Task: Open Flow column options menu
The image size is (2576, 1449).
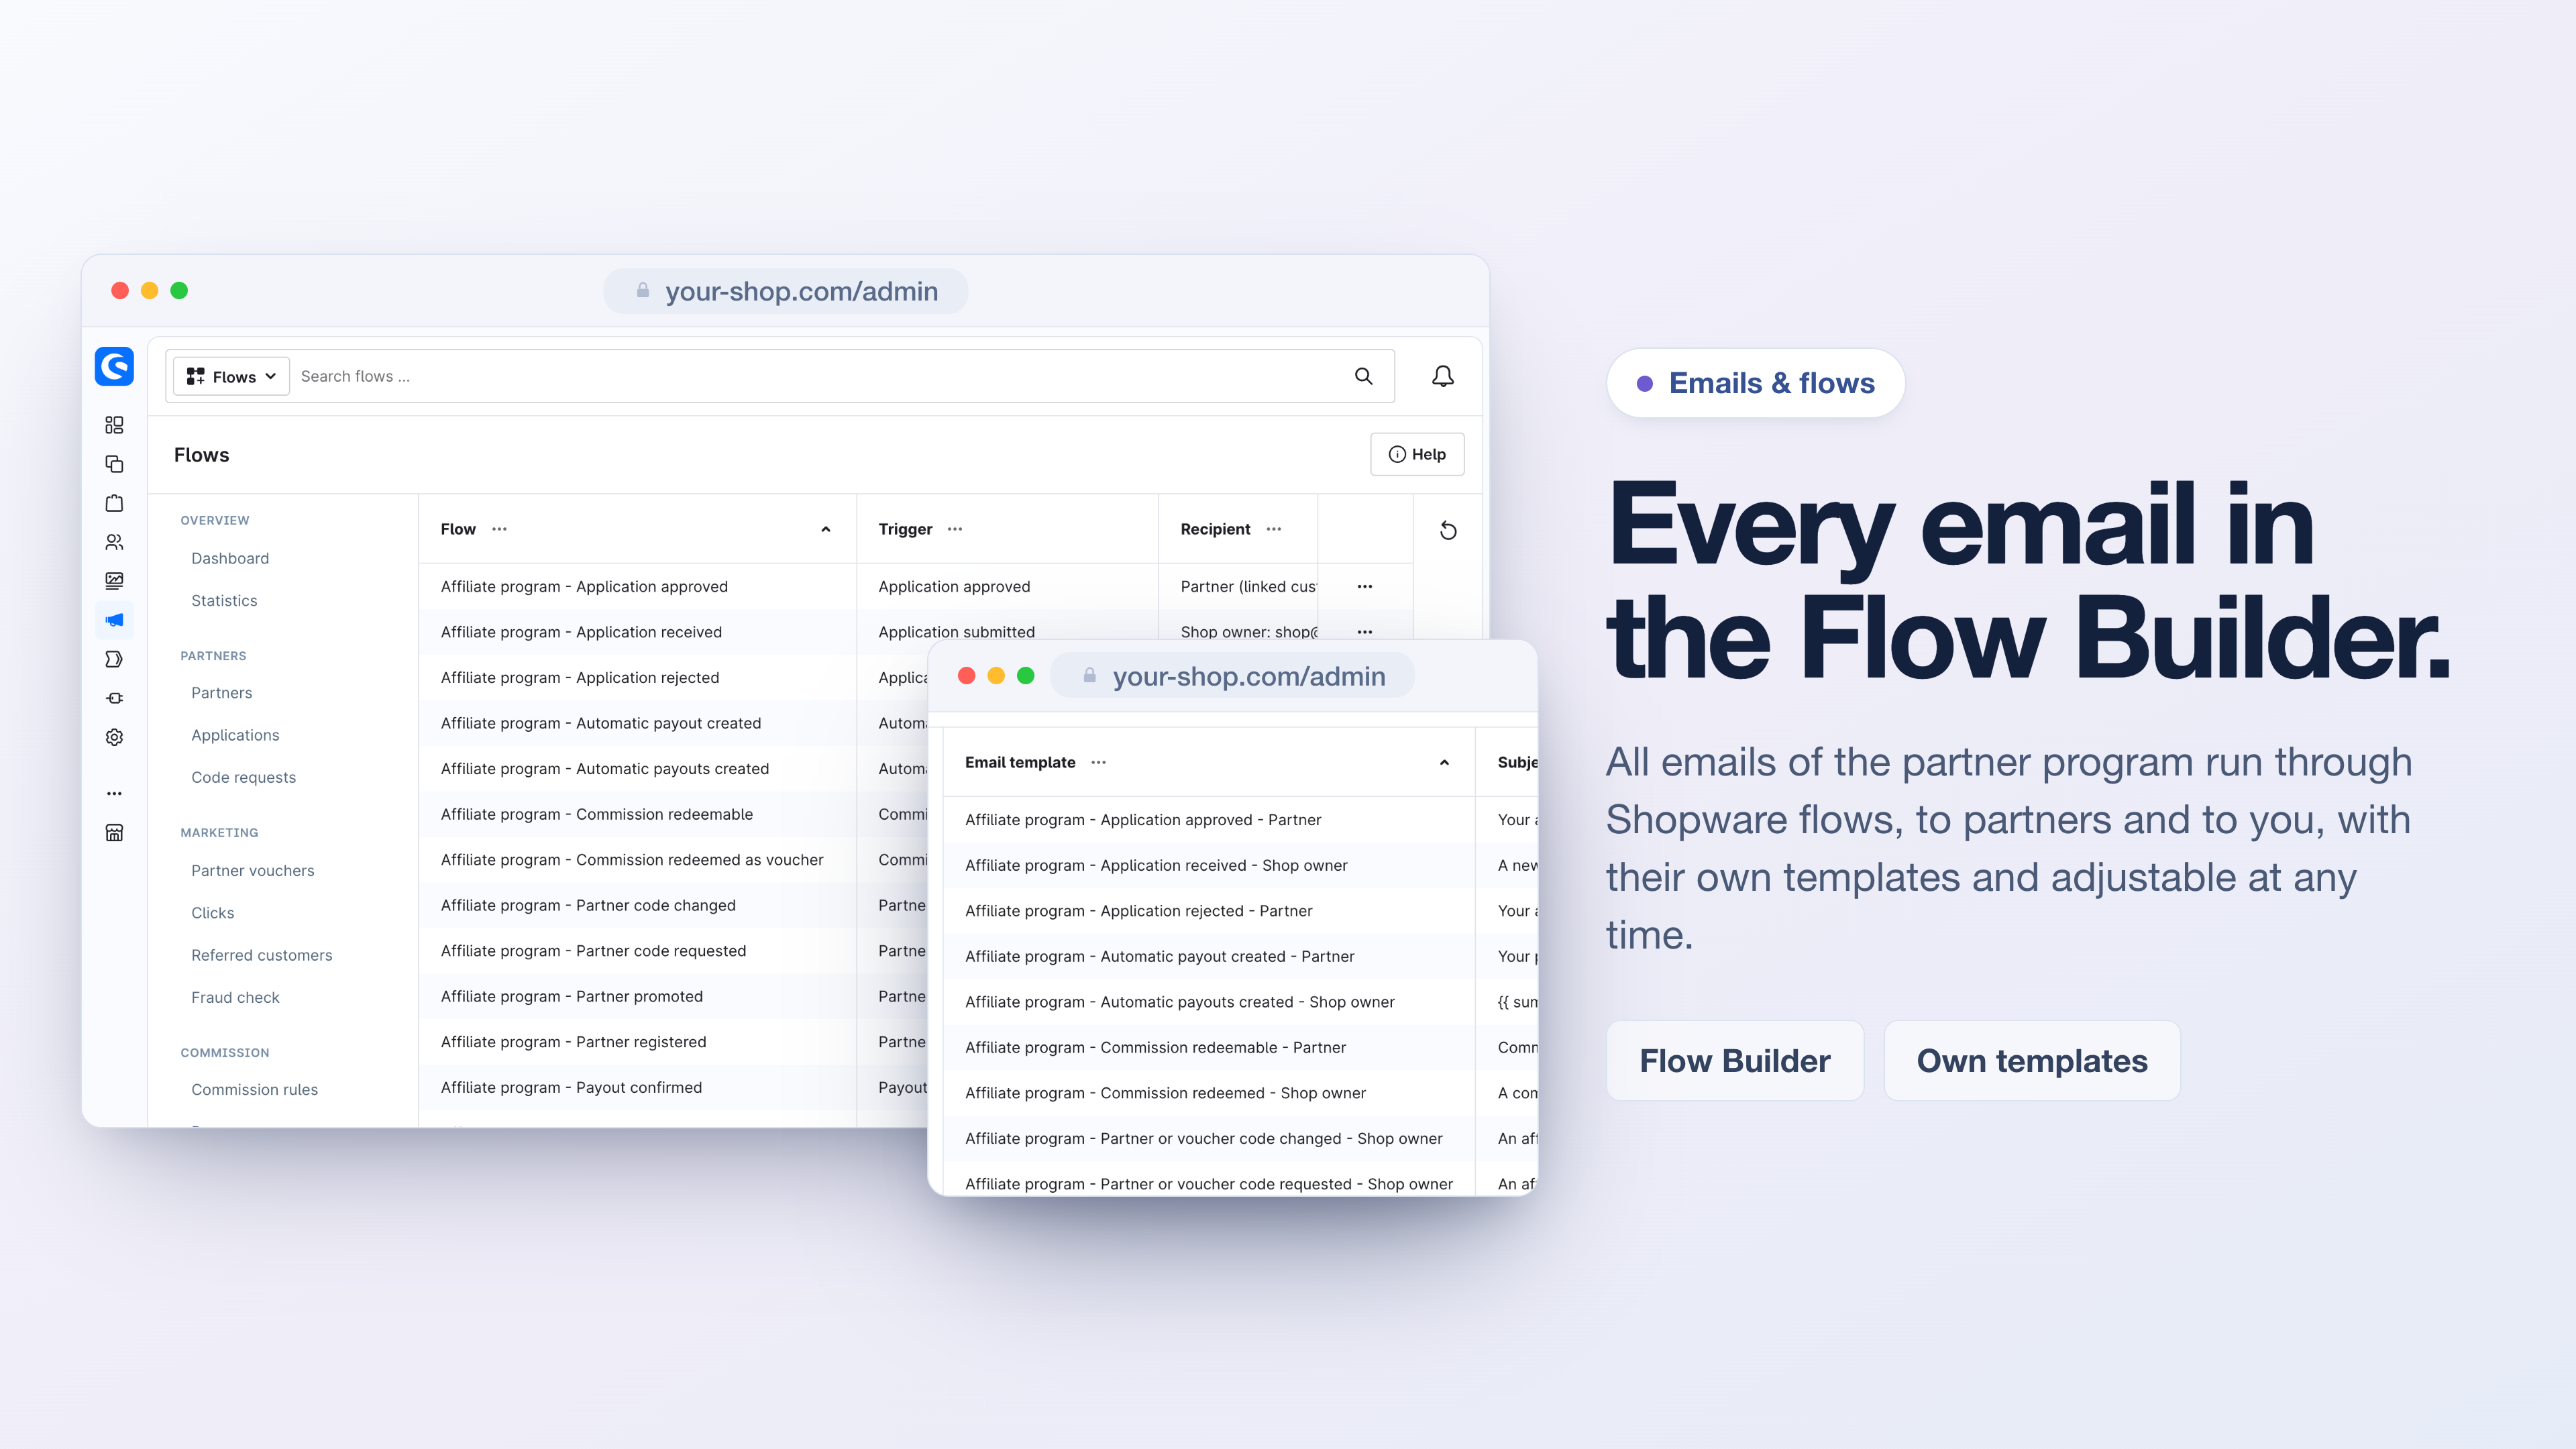Action: (x=499, y=529)
